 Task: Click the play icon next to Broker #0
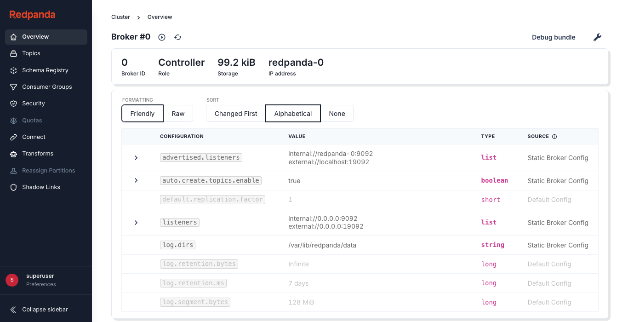pyautogui.click(x=162, y=37)
